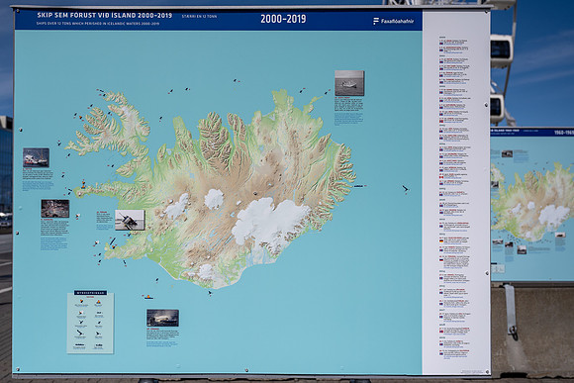574x383 pixels.
Task: Open the dark wreck photo on the map's left side
Action: pos(54,209)
